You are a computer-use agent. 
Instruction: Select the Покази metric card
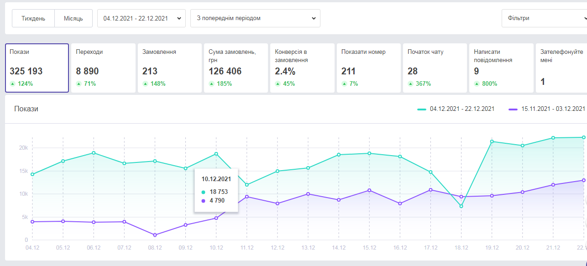pyautogui.click(x=37, y=68)
